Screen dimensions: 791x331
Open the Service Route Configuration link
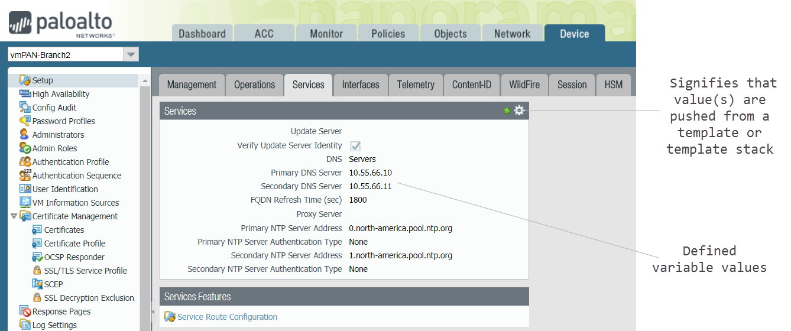point(227,317)
